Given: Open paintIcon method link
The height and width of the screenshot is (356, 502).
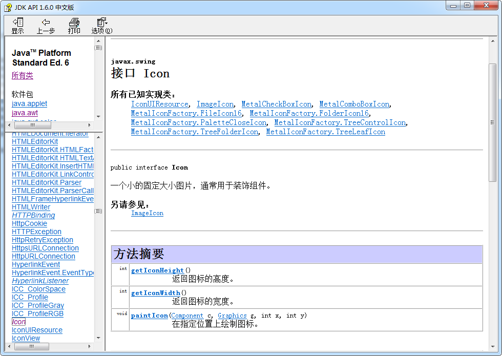Looking at the screenshot, I should [x=150, y=316].
